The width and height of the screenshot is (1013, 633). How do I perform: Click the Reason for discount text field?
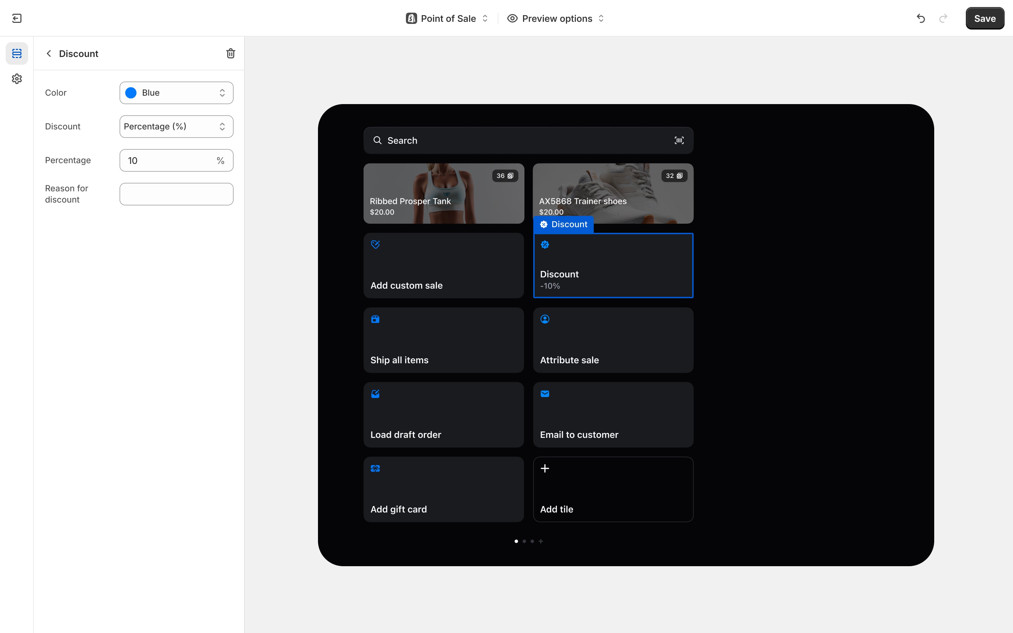pyautogui.click(x=176, y=194)
